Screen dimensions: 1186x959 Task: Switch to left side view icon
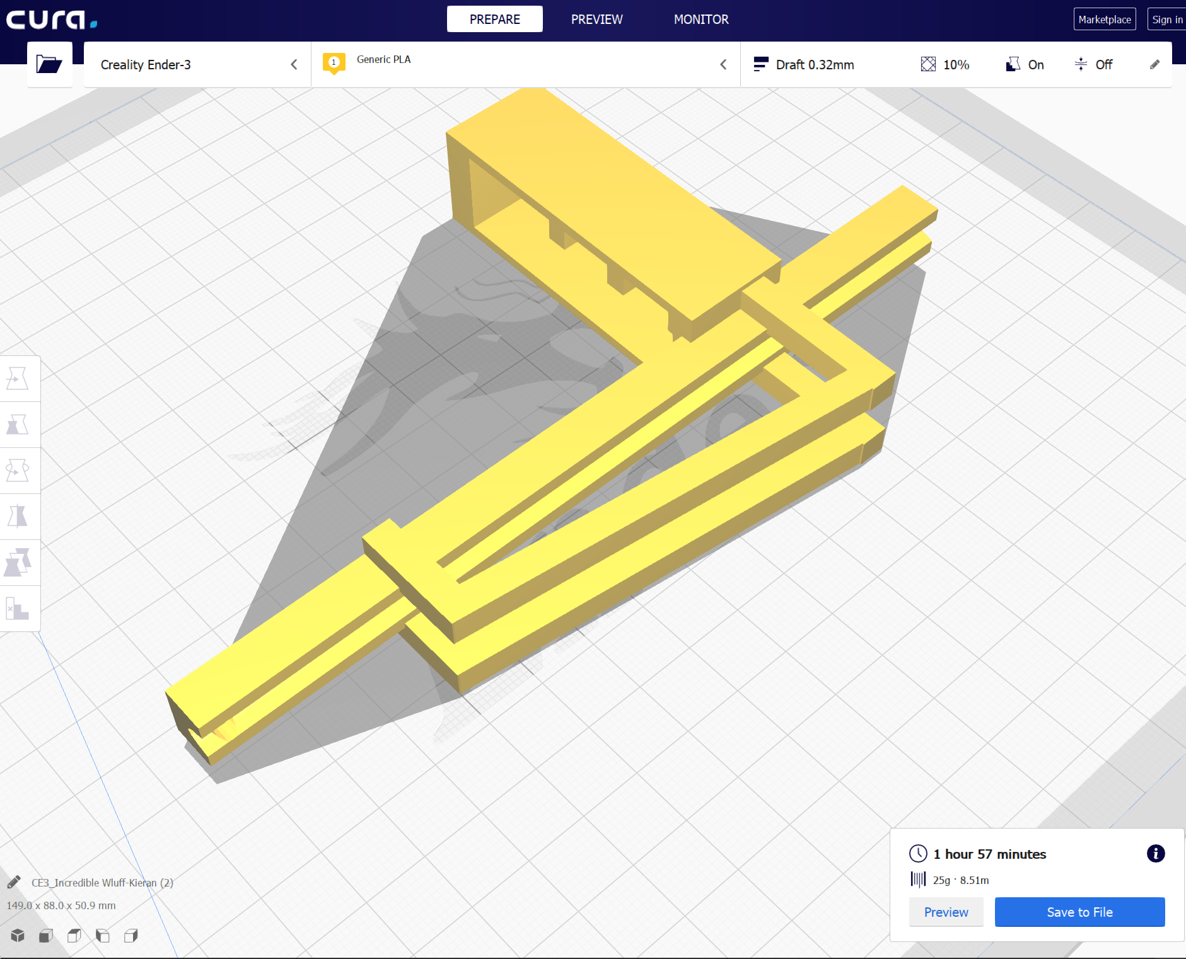pos(103,936)
